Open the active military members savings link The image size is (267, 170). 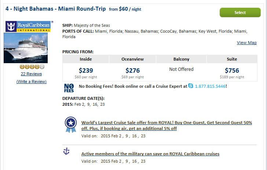(150, 154)
